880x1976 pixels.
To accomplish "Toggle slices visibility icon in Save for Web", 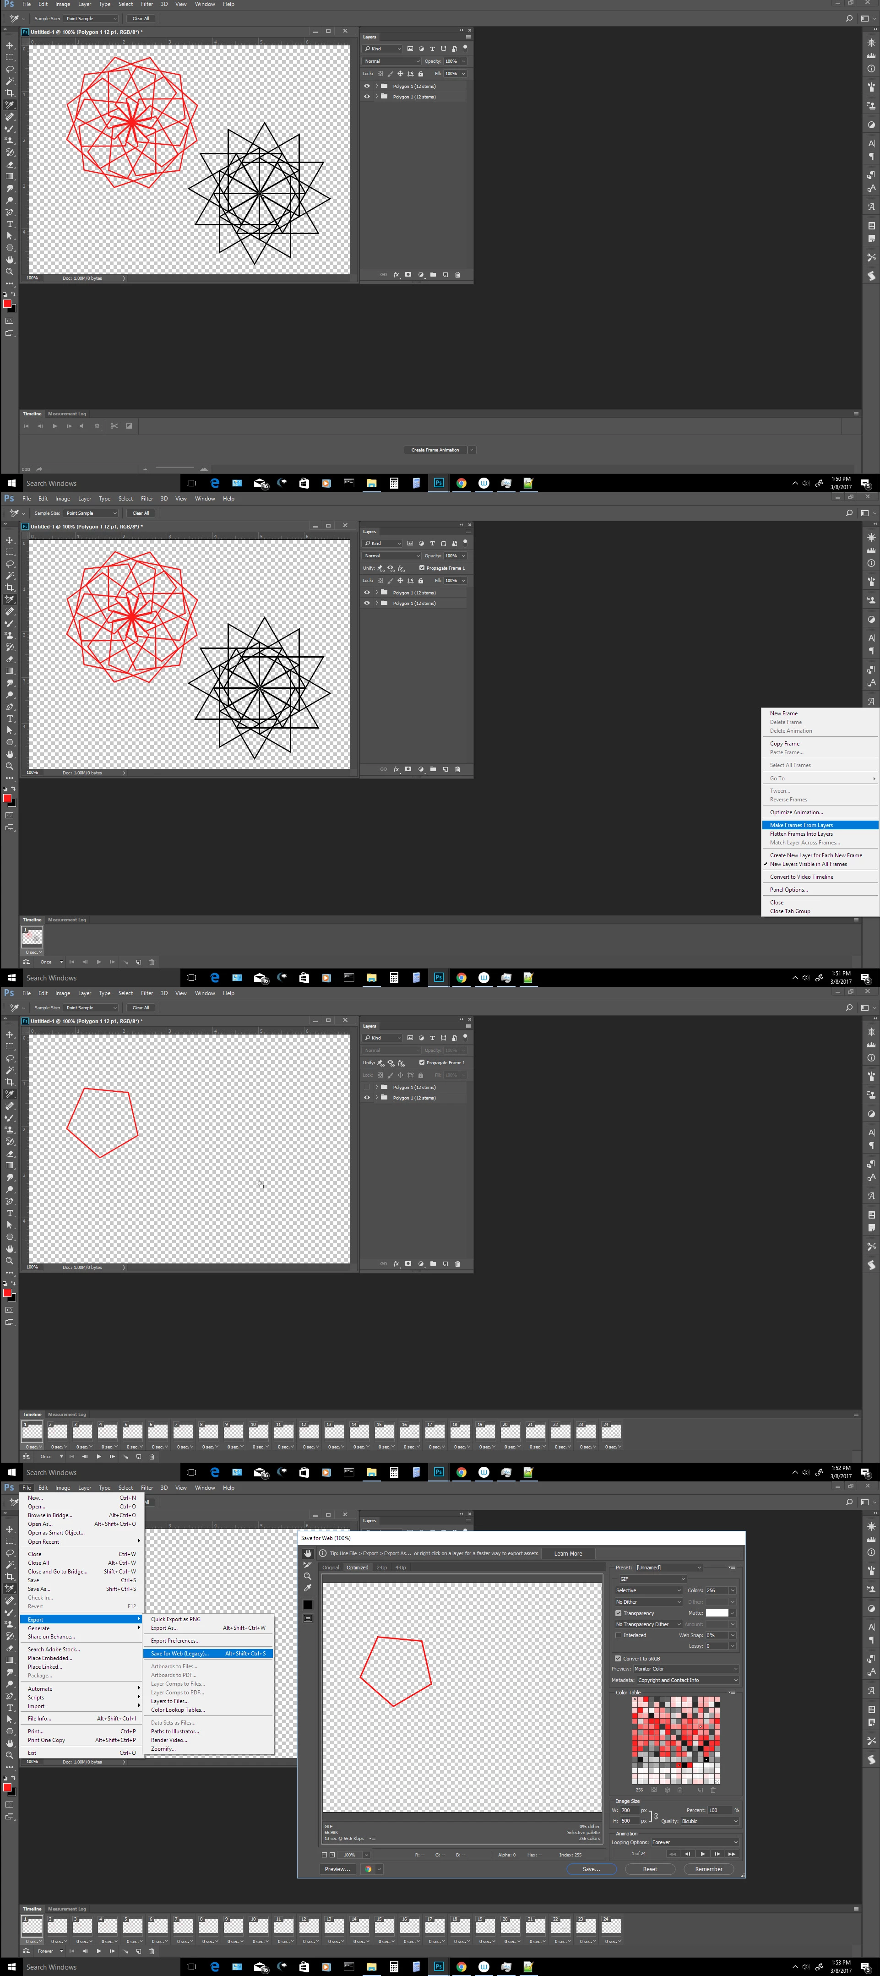I will pyautogui.click(x=308, y=1618).
